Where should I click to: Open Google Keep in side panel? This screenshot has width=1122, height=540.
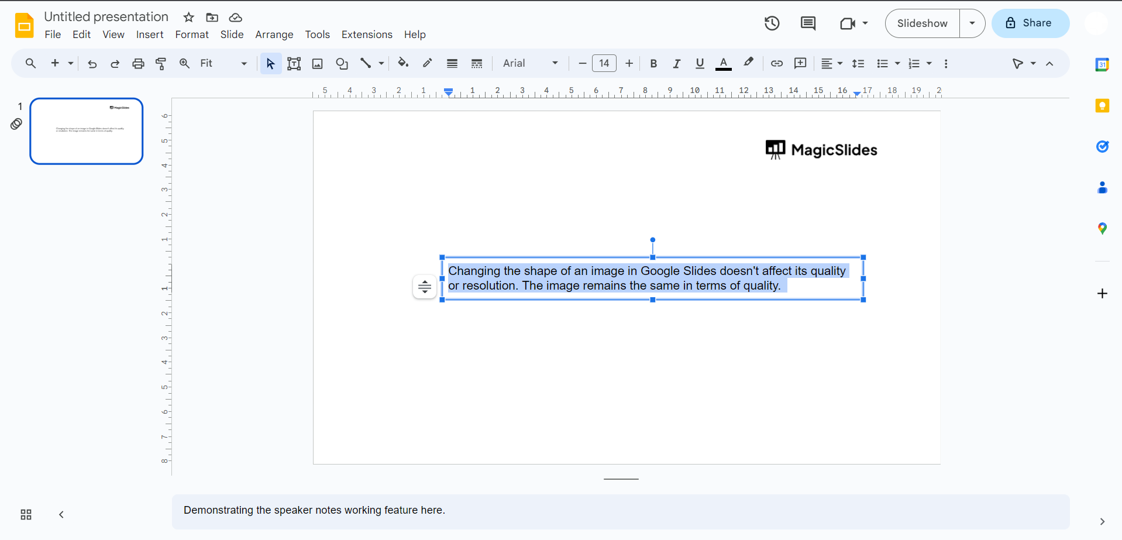pos(1102,106)
